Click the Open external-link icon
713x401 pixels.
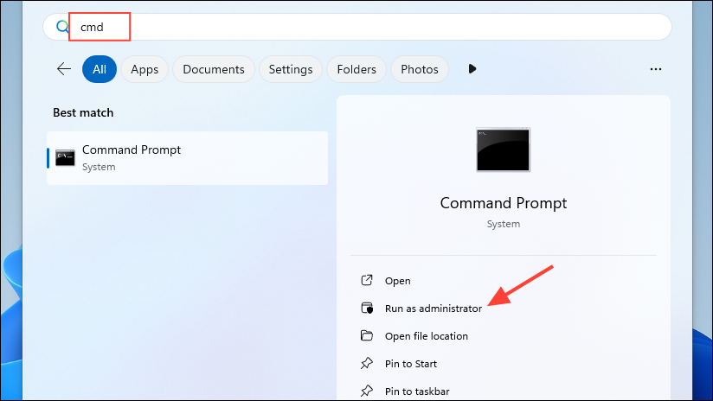(367, 280)
